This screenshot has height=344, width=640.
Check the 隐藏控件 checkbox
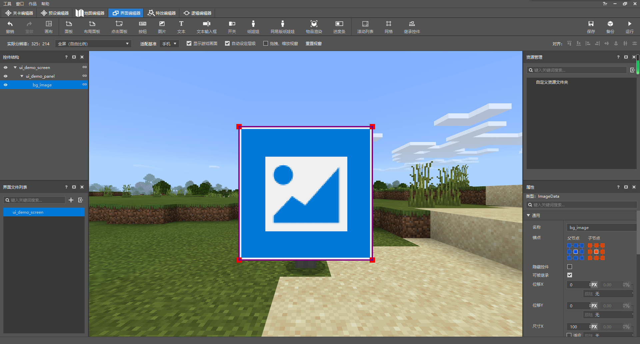[x=570, y=267]
